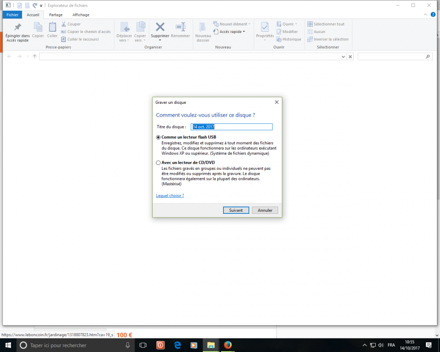Open Microsoft Edge from taskbar

point(177,345)
